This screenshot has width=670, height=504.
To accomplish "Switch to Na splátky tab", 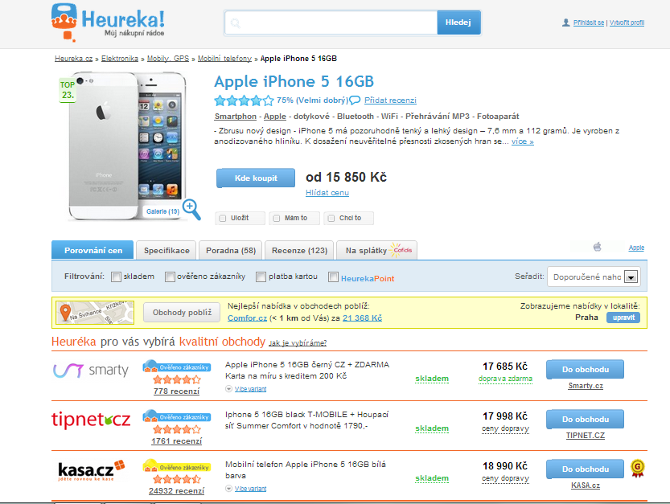I will (377, 250).
